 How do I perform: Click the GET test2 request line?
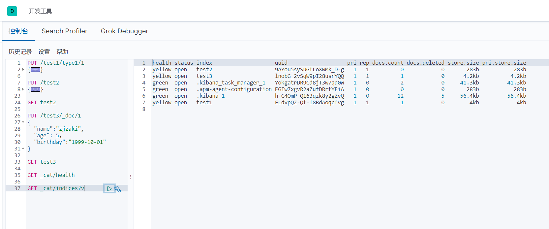[42, 103]
